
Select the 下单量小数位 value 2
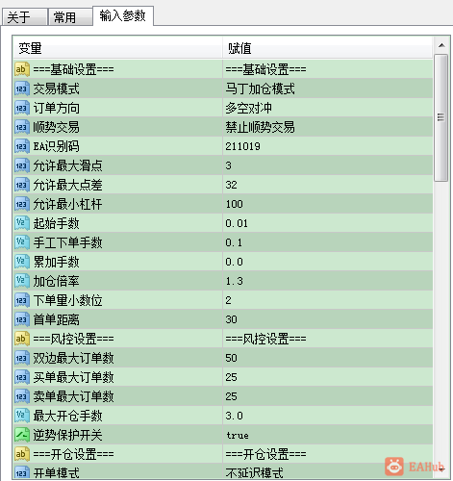(x=328, y=300)
